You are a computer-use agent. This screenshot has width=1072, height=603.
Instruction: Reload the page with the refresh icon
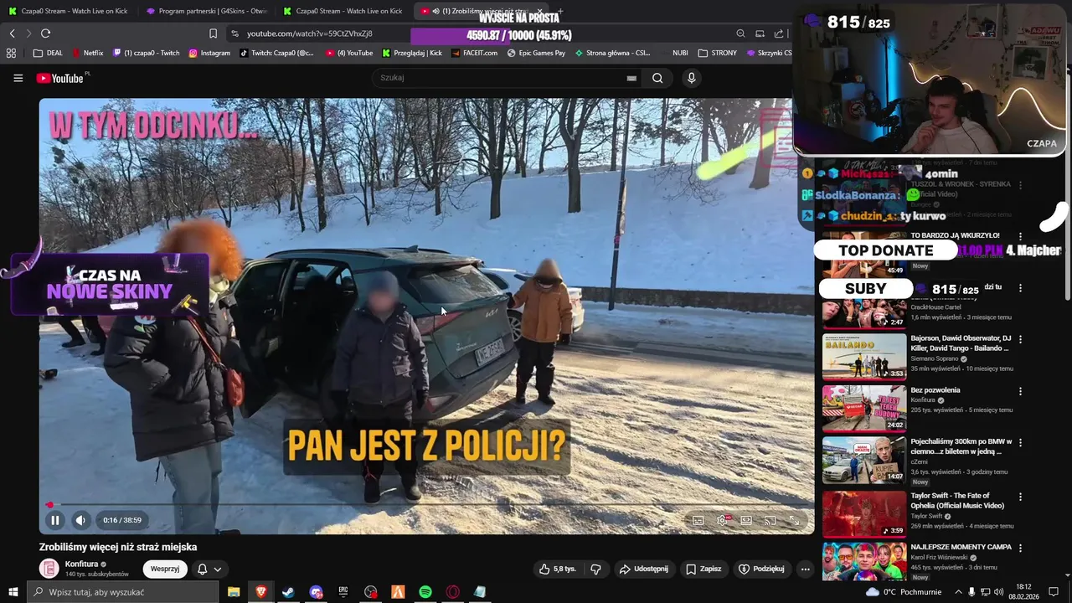tap(45, 33)
